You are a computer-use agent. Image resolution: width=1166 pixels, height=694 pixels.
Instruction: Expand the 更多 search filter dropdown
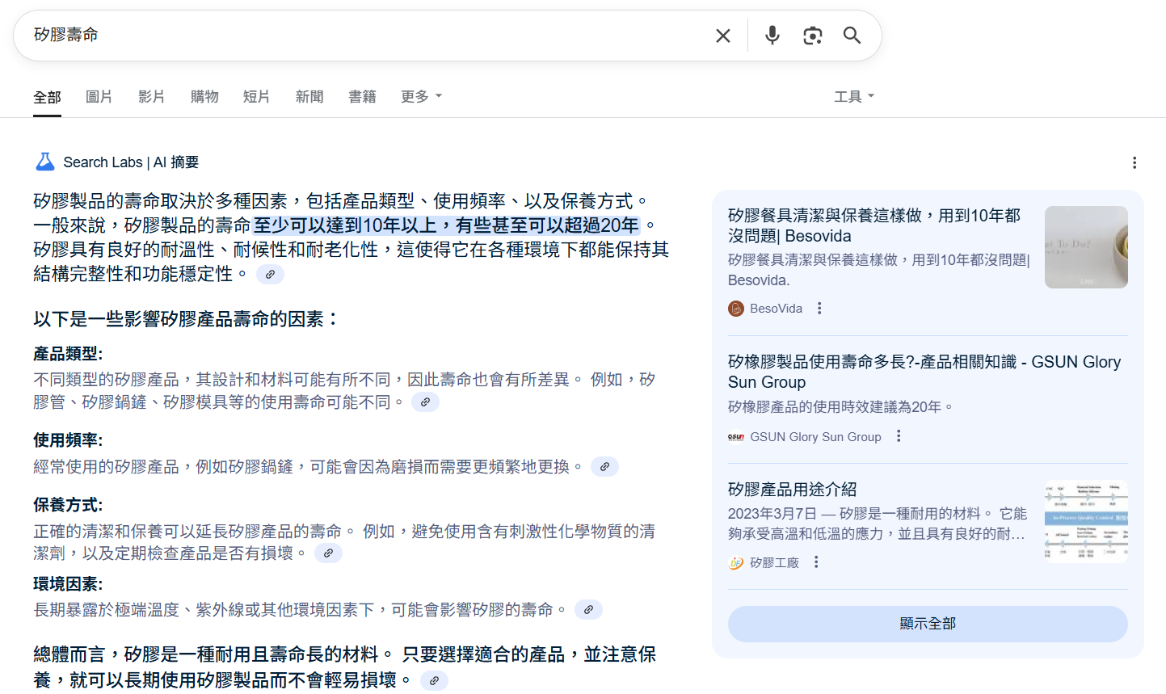coord(421,96)
